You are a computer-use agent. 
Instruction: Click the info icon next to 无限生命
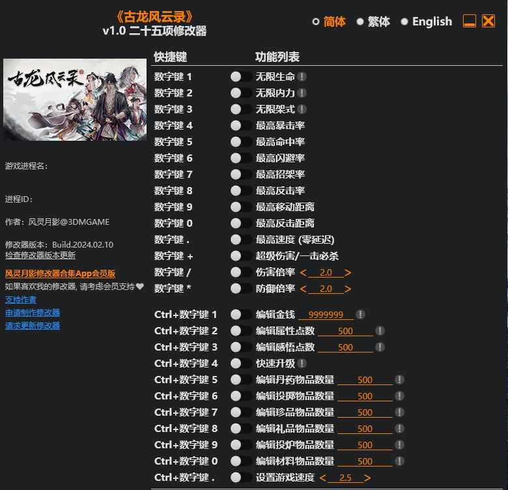pyautogui.click(x=302, y=77)
